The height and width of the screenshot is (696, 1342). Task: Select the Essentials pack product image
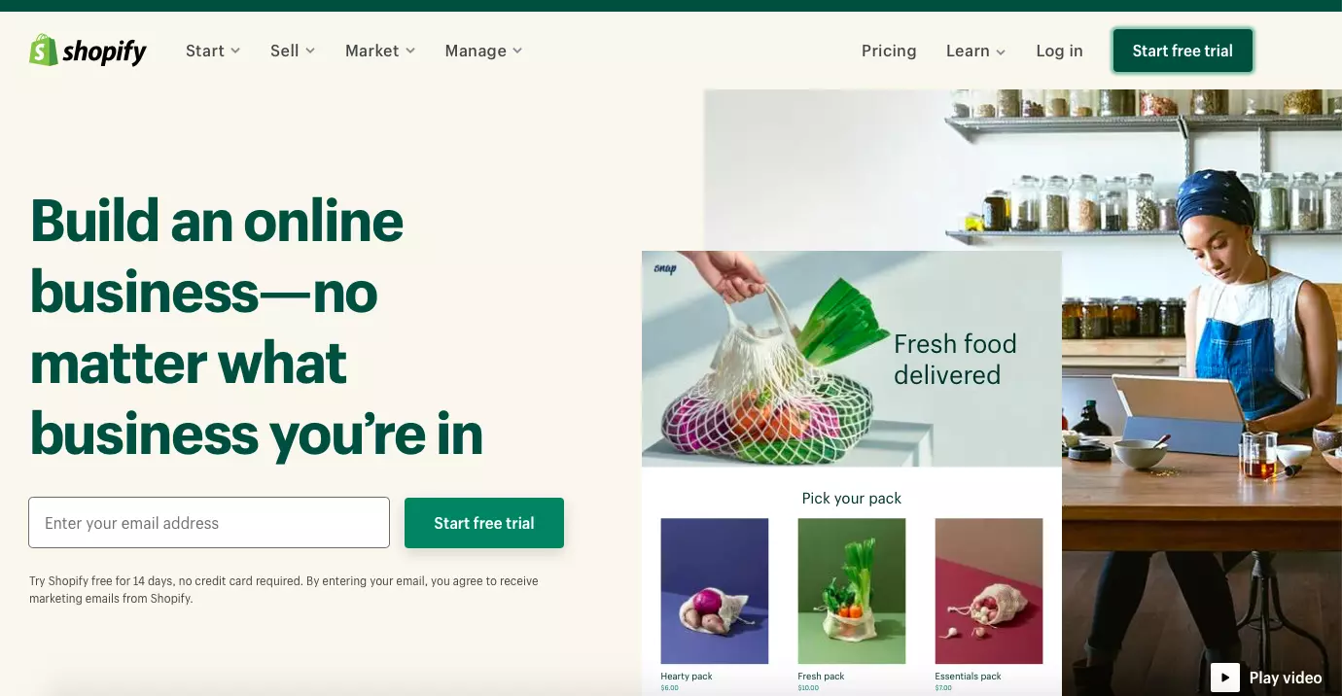pyautogui.click(x=989, y=591)
